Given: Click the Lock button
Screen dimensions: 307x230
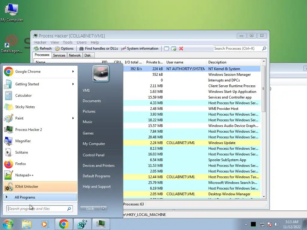Looking at the screenshot, I should tap(90, 209).
